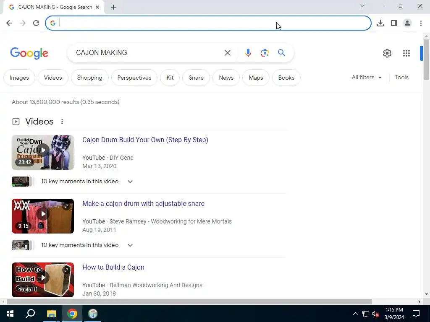Show hidden system tray icons
The height and width of the screenshot is (322, 430).
click(355, 314)
